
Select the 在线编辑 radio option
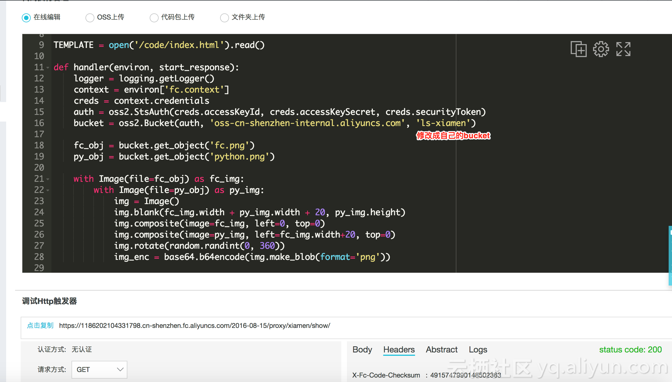click(x=26, y=18)
